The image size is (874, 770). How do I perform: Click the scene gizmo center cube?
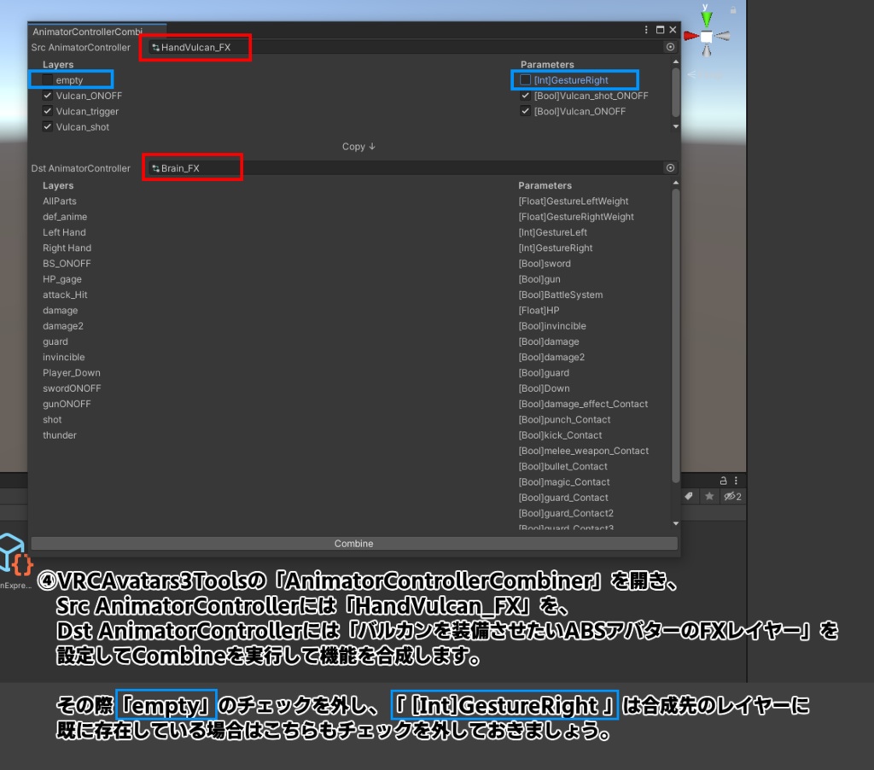point(706,37)
